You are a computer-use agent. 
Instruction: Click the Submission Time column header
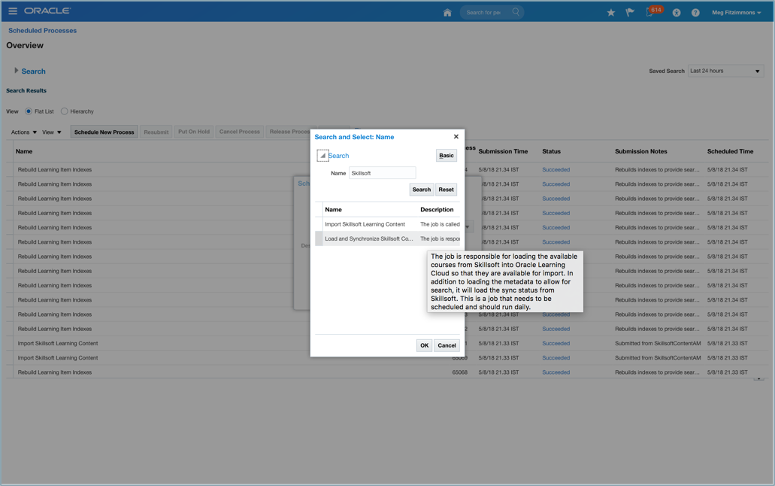click(503, 151)
